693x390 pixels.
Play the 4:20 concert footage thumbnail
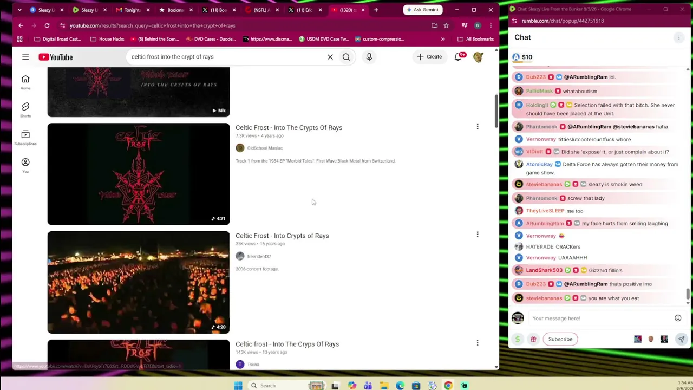(139, 282)
